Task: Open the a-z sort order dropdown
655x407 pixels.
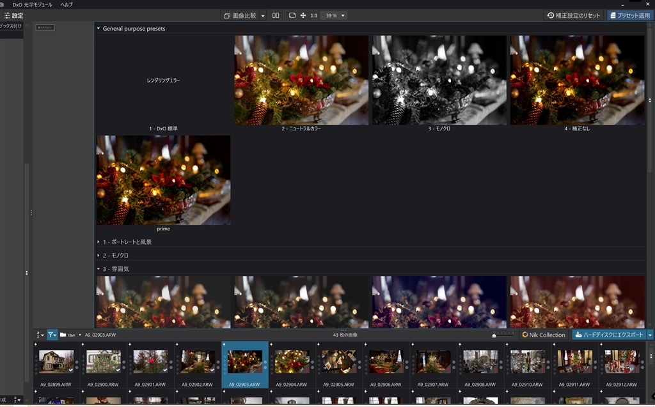Action: point(40,335)
